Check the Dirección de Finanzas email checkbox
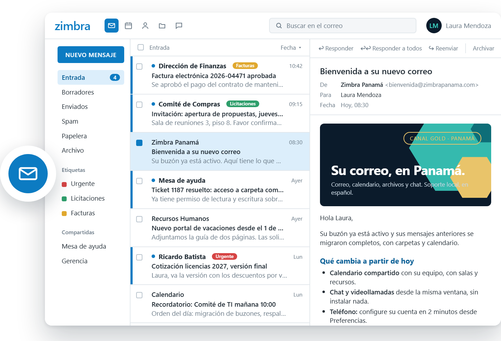This screenshot has height=341, width=501. [139, 66]
